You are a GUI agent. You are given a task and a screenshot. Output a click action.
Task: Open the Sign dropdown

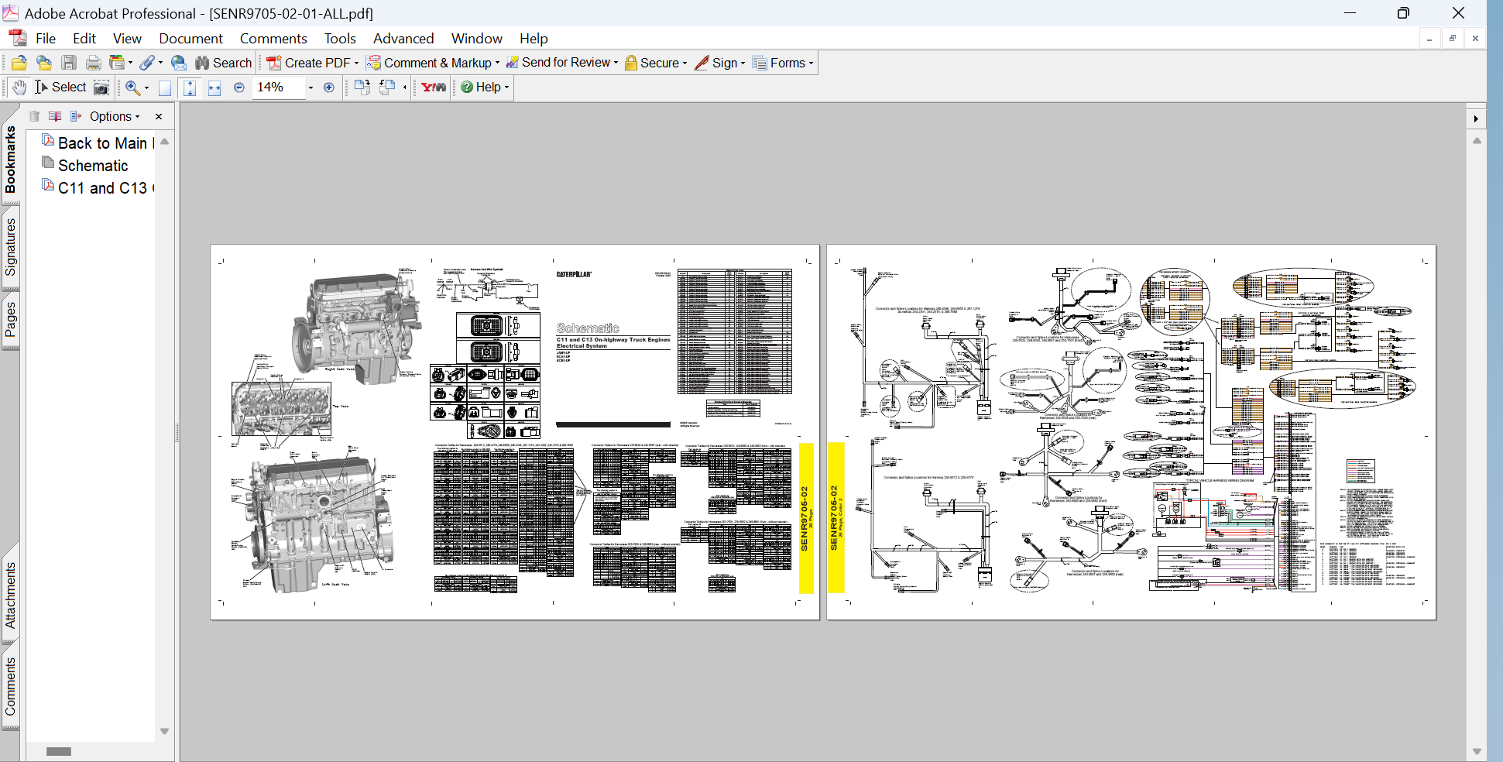coord(720,63)
